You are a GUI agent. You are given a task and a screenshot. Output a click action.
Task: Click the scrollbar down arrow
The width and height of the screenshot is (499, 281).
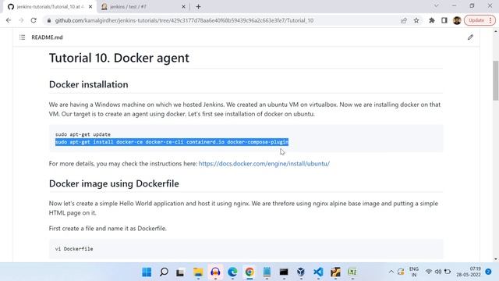[x=496, y=258]
